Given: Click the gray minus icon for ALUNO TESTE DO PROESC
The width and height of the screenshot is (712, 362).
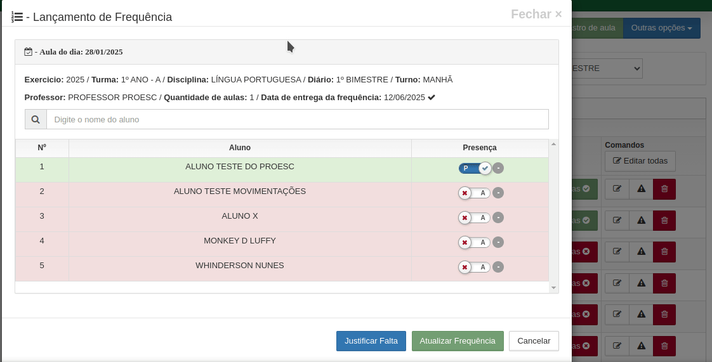Looking at the screenshot, I should pyautogui.click(x=498, y=168).
